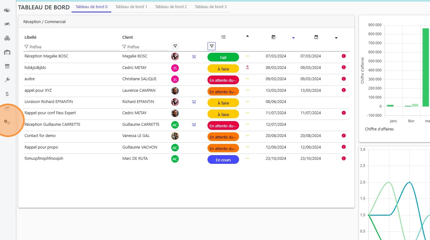The height and width of the screenshot is (240, 430).
Task: Click the 08/06/2024 date cell
Action: (x=276, y=101)
